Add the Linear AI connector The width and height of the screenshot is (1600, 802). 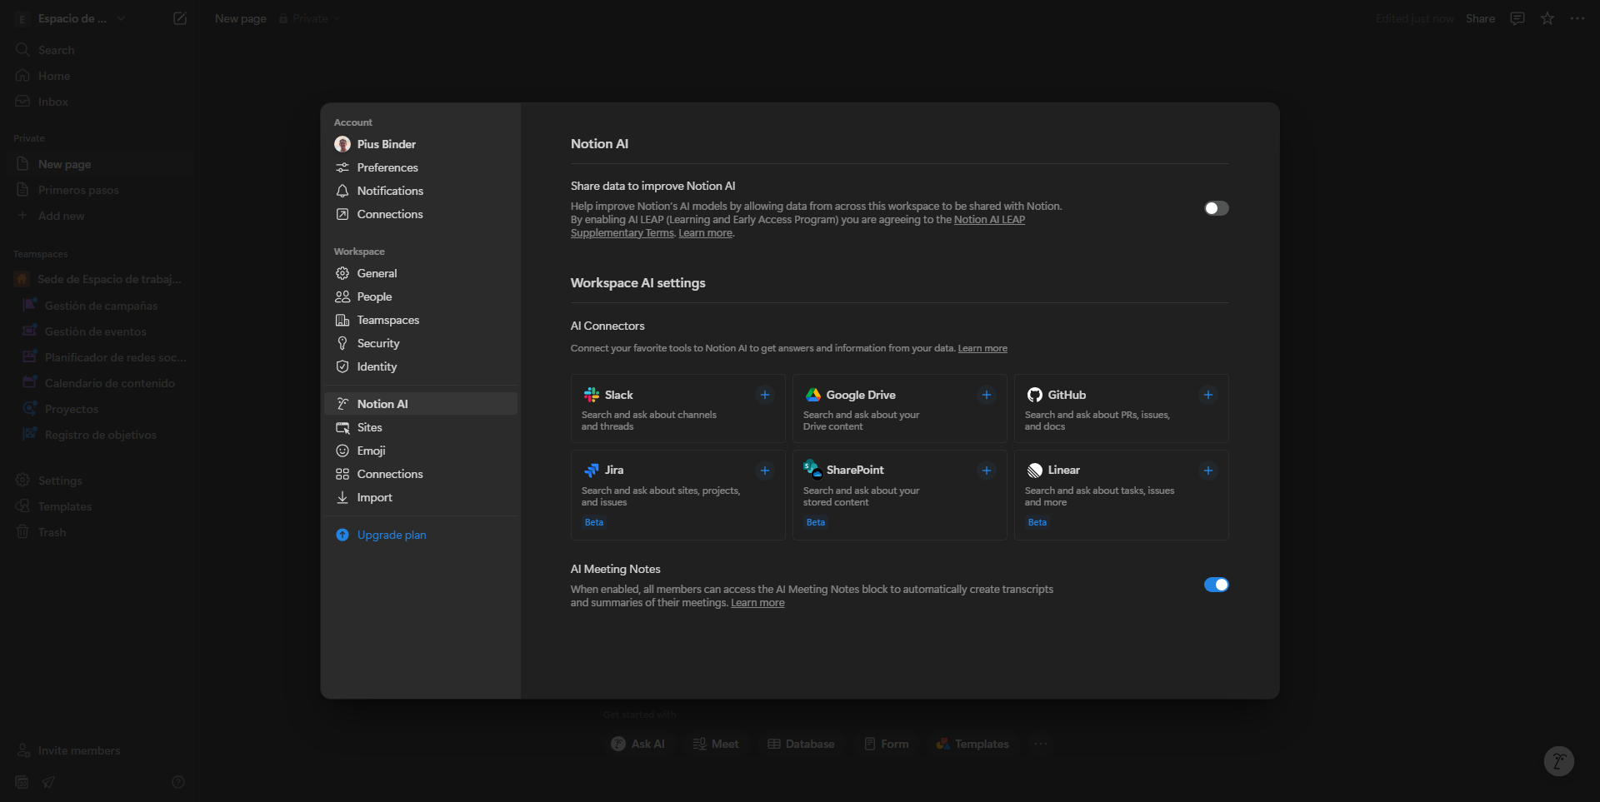(1207, 471)
